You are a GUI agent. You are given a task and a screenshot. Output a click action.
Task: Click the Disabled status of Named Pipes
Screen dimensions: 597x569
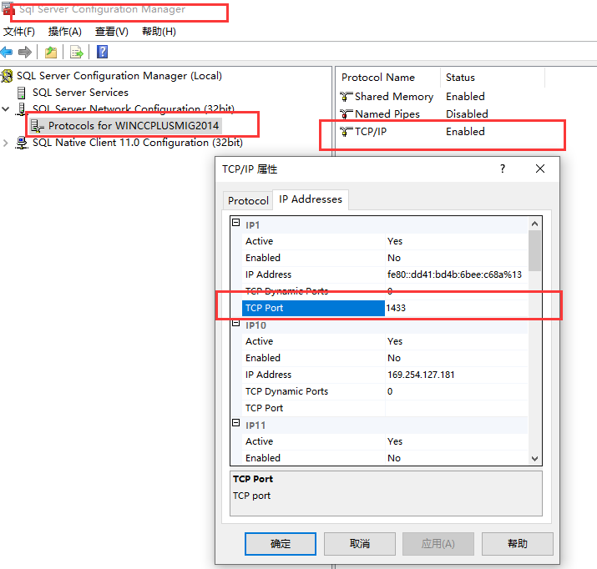467,114
